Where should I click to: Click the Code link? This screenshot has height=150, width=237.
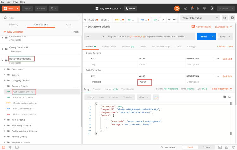230,47
